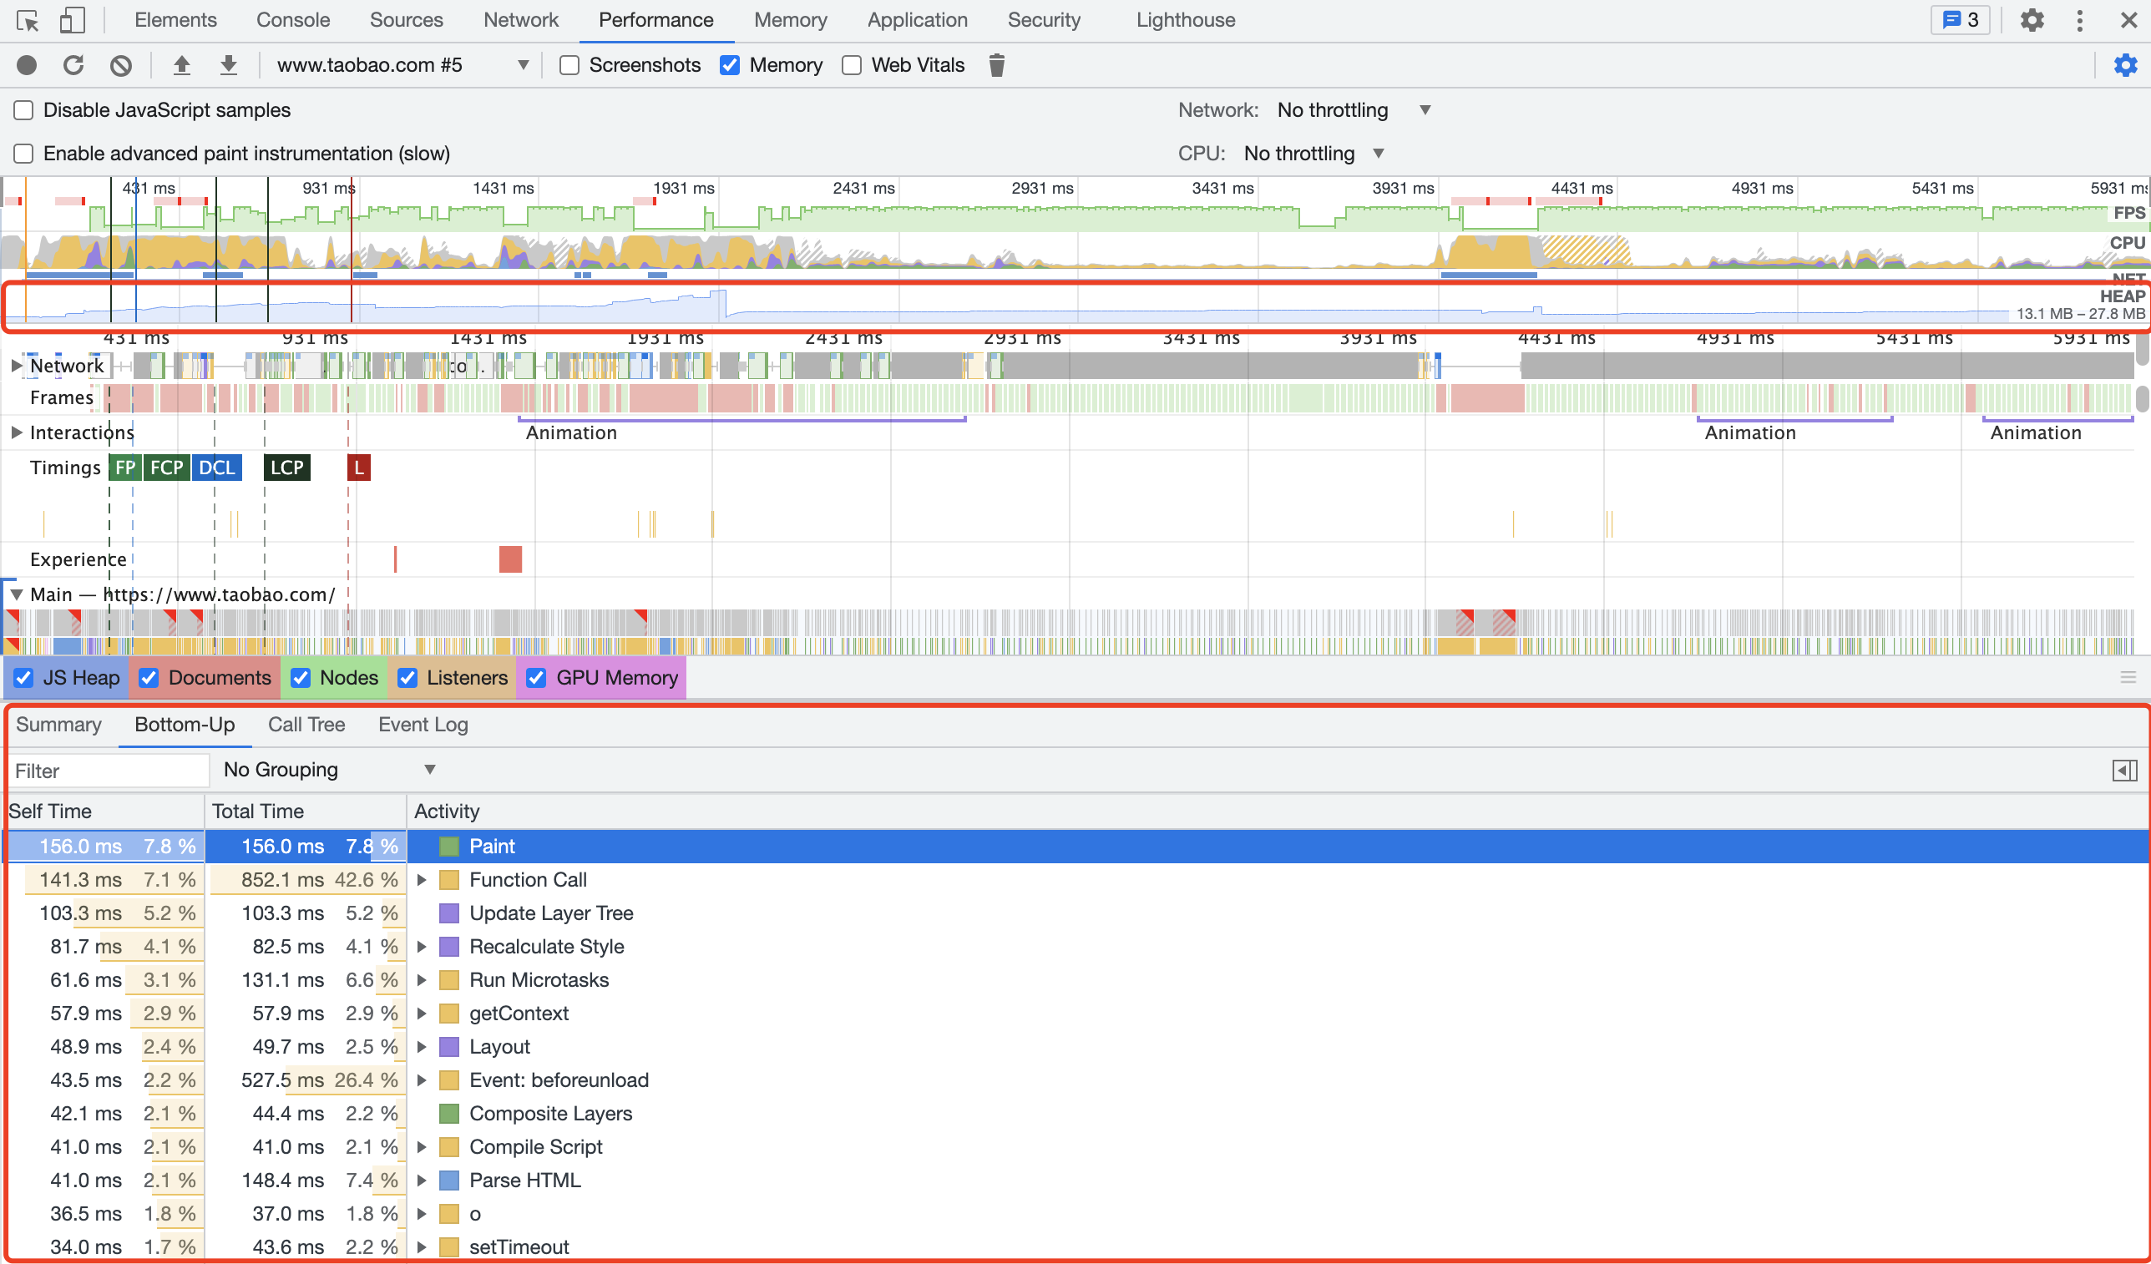Enable the Screenshots checkbox

569,65
